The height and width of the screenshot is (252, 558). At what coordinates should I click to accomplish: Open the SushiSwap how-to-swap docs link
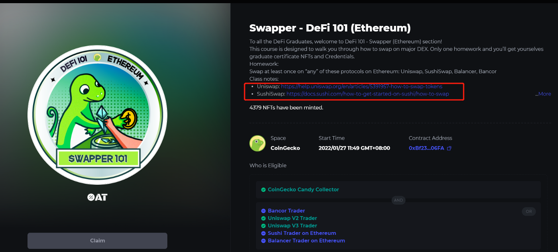click(367, 94)
